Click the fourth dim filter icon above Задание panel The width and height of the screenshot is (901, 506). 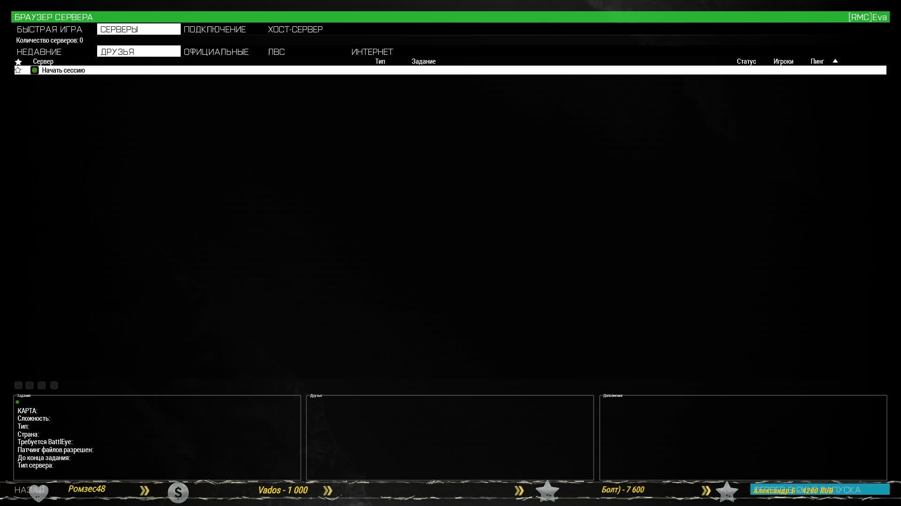(x=54, y=385)
